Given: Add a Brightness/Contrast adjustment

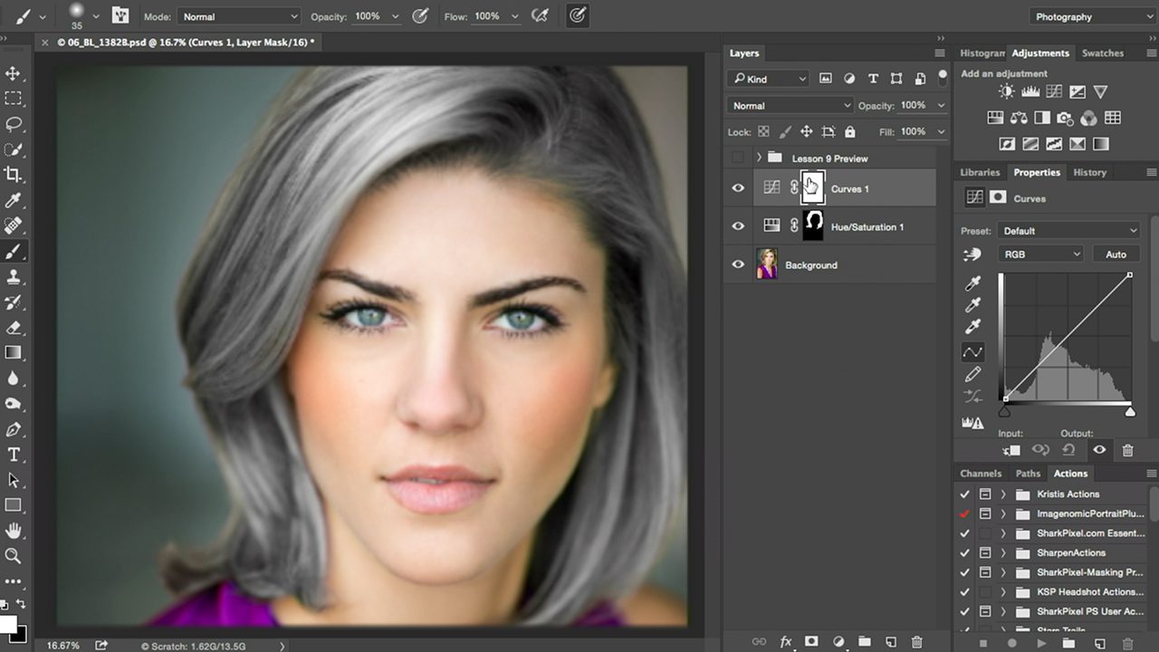Looking at the screenshot, I should 1007,91.
